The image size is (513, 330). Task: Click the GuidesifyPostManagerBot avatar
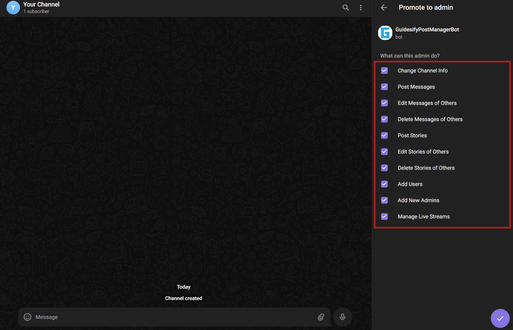click(385, 33)
